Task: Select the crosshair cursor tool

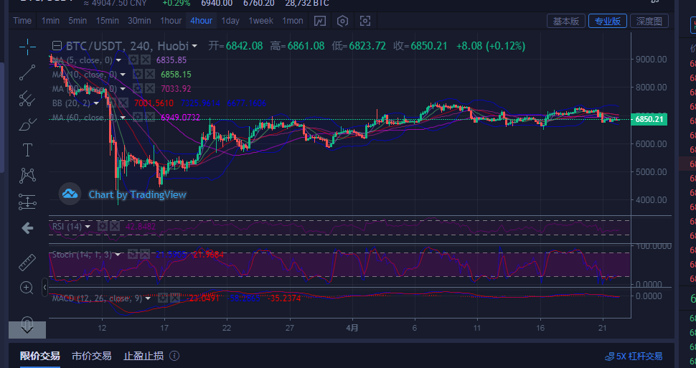Action: pos(27,47)
